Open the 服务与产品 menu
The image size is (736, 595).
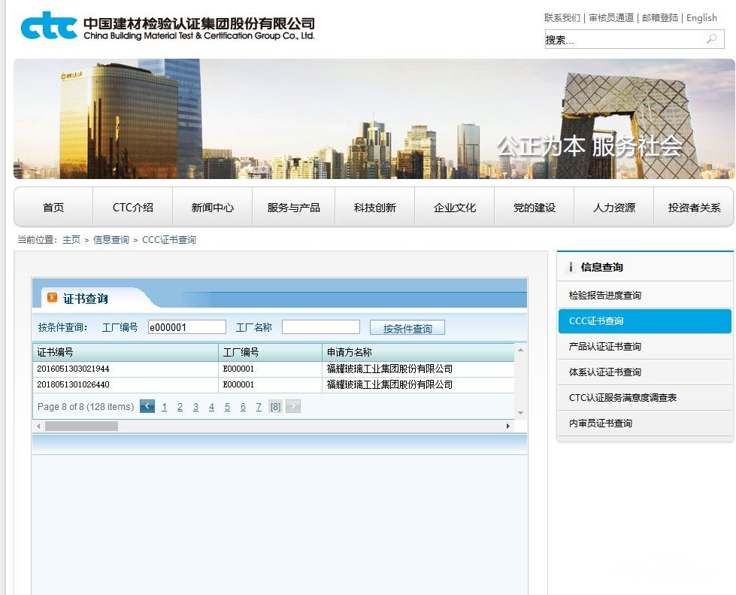pyautogui.click(x=293, y=208)
